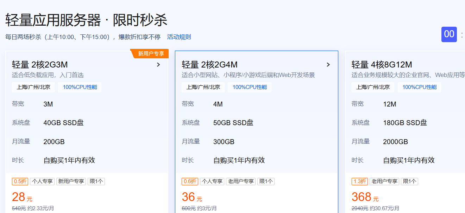The width and height of the screenshot is (465, 213).
Task: Click the 36 元 price
Action: [x=192, y=197]
